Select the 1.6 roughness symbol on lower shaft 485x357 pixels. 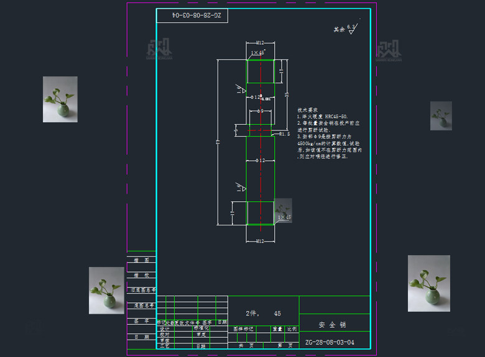[241, 187]
